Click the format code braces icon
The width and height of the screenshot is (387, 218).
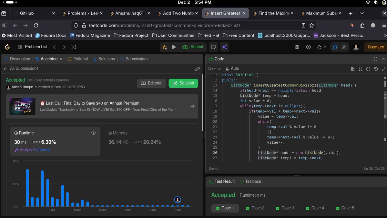[x=368, y=69]
